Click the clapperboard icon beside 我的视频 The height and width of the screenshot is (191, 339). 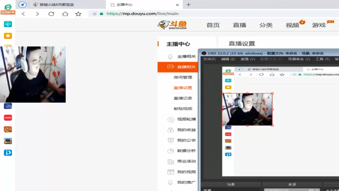pyautogui.click(x=171, y=172)
